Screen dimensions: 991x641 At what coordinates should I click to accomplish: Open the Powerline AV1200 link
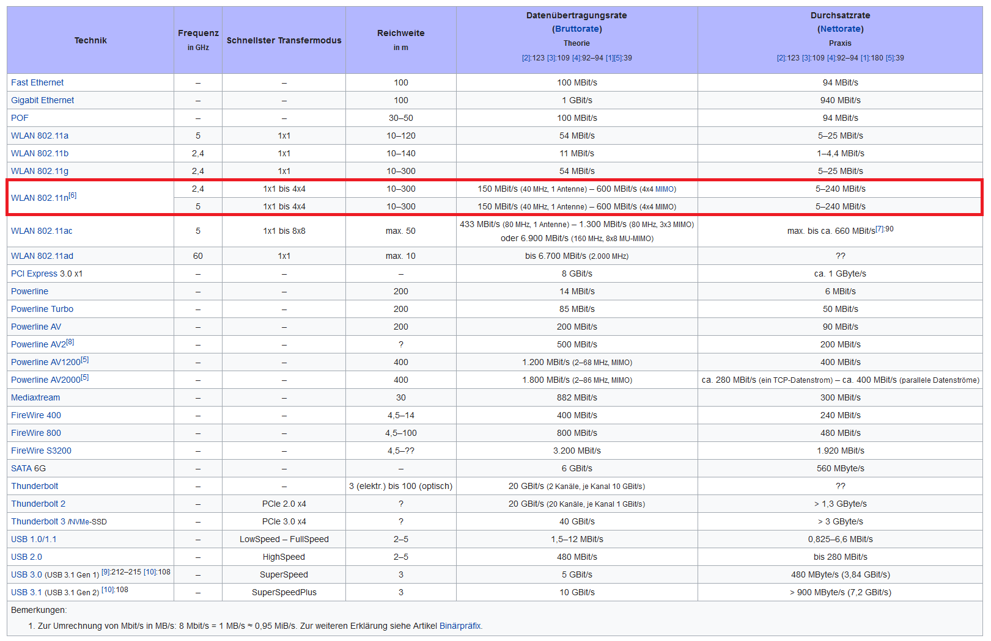46,362
